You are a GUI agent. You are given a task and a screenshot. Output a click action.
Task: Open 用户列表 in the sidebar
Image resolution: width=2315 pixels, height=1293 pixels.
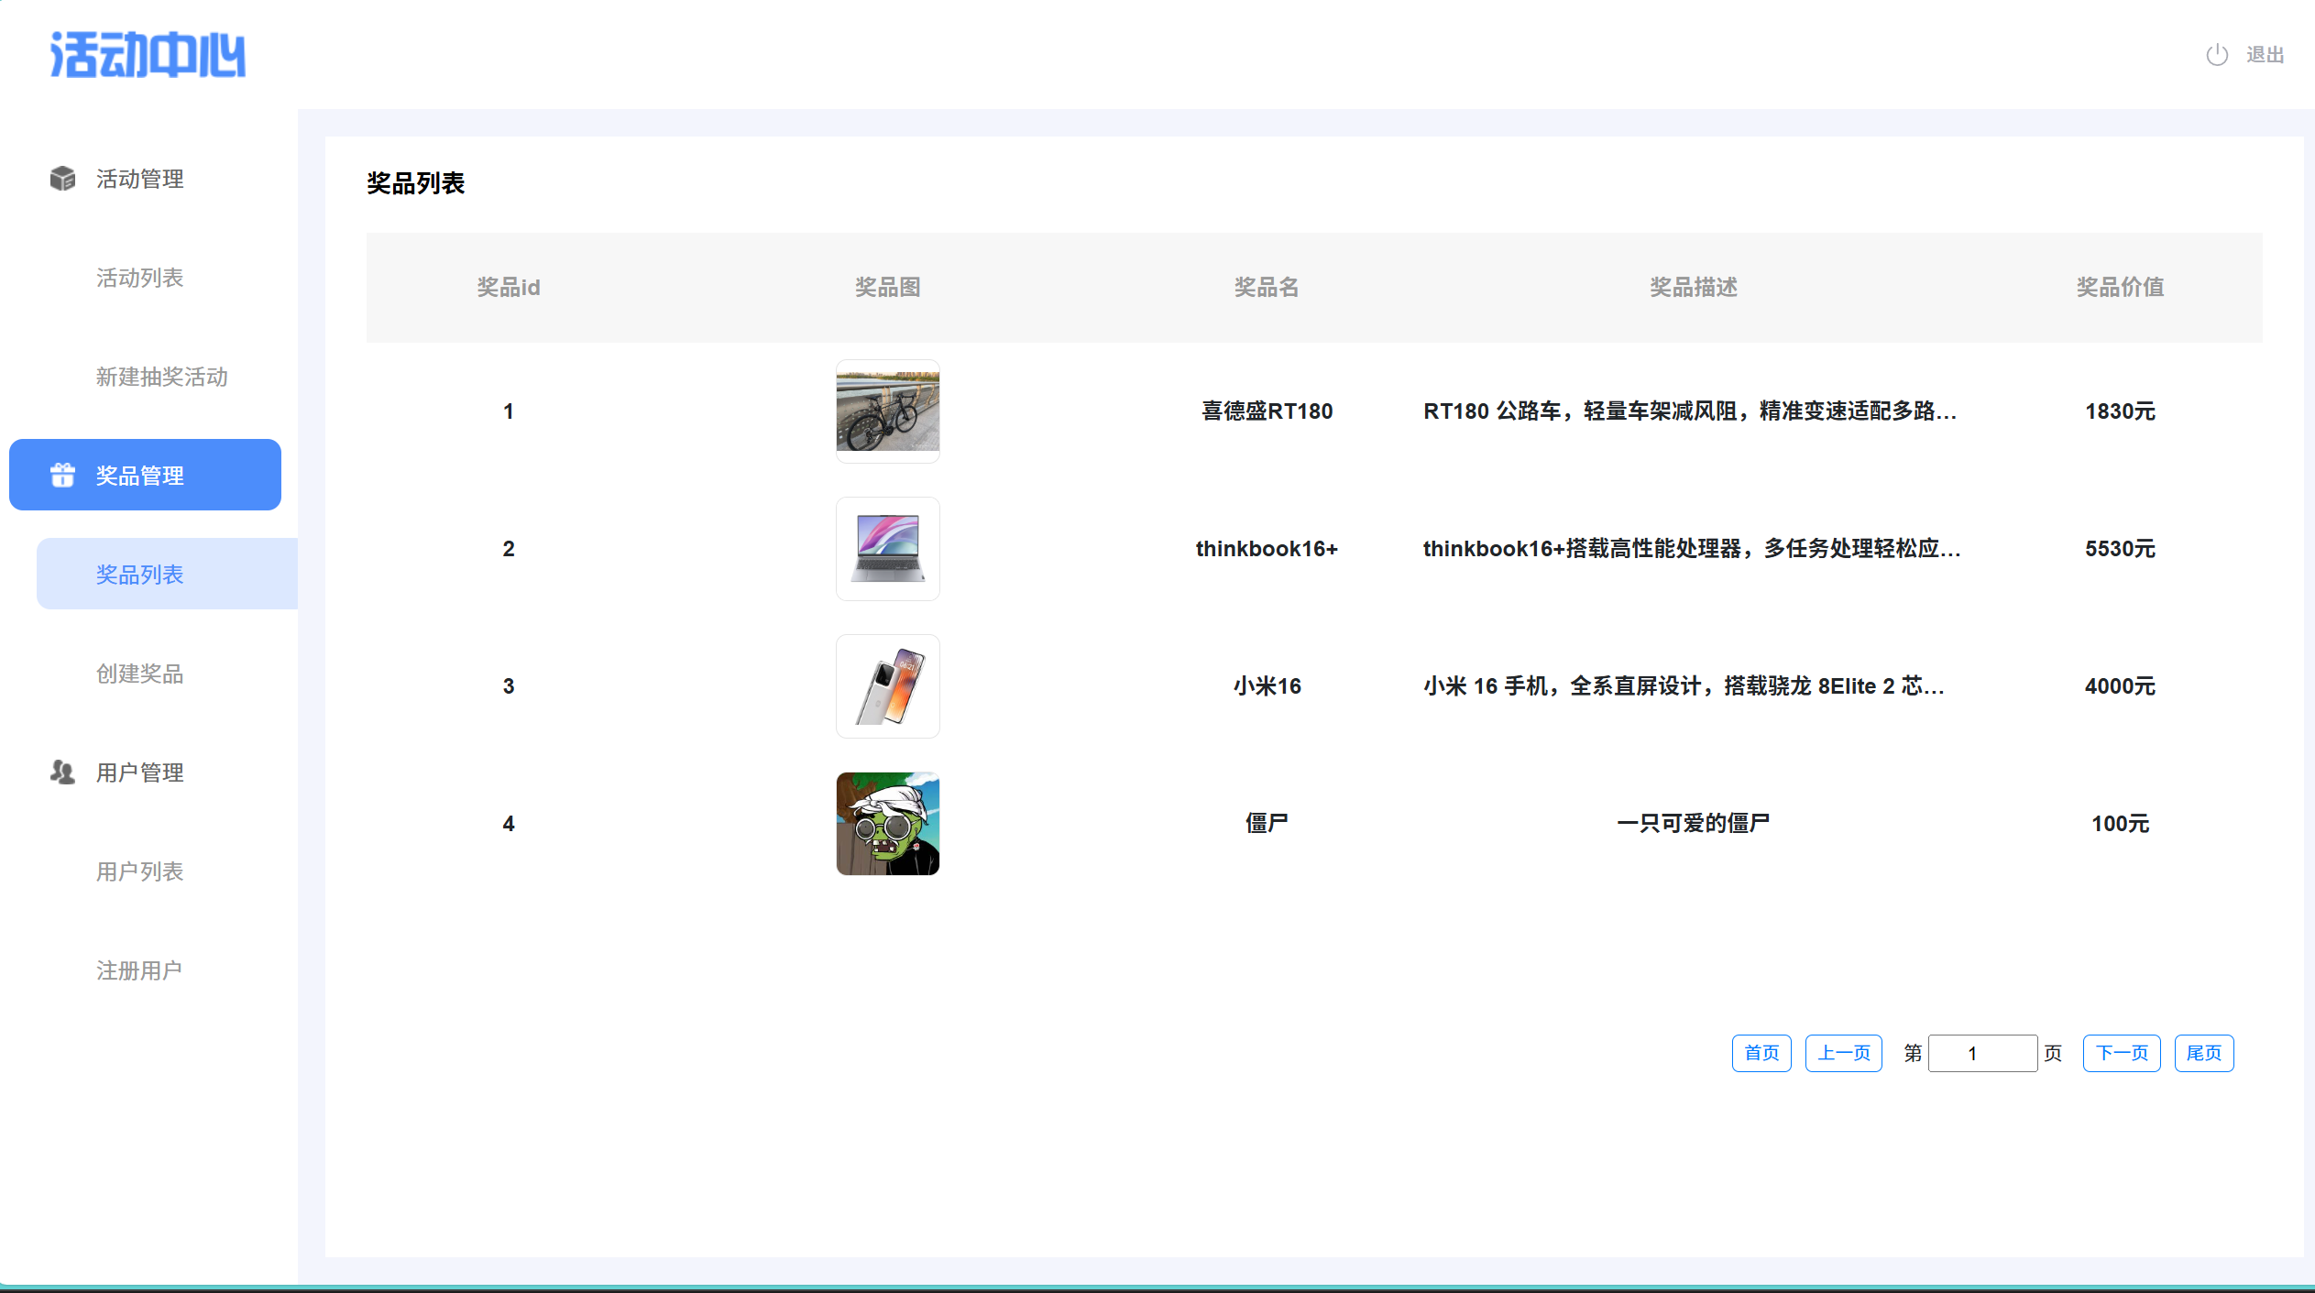click(x=140, y=871)
